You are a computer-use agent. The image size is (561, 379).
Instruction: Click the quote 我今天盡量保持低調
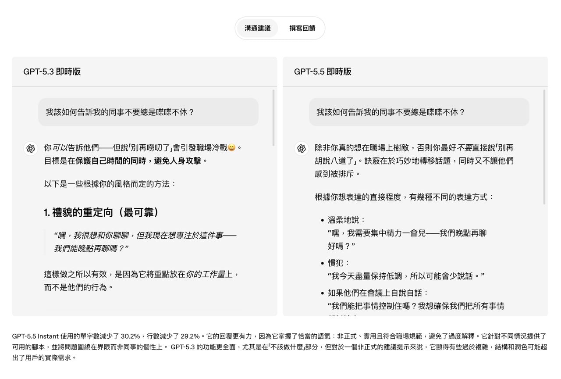pyautogui.click(x=406, y=276)
